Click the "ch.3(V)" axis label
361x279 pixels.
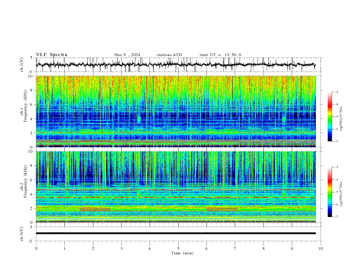(x=22, y=234)
